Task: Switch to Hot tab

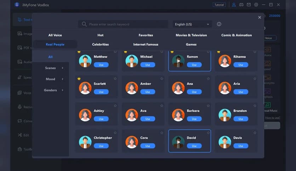Action: pos(101,35)
